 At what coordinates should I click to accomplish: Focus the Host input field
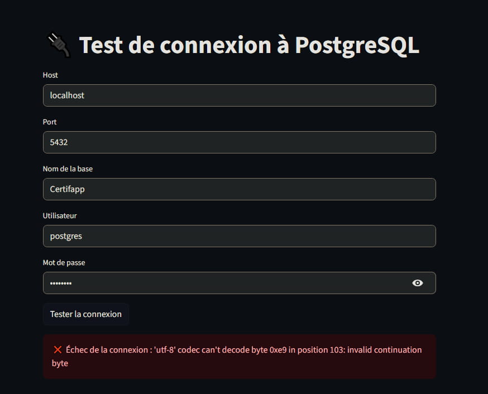tap(239, 95)
